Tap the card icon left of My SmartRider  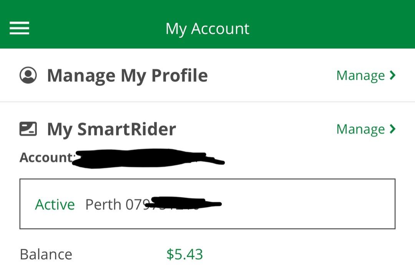(x=28, y=129)
